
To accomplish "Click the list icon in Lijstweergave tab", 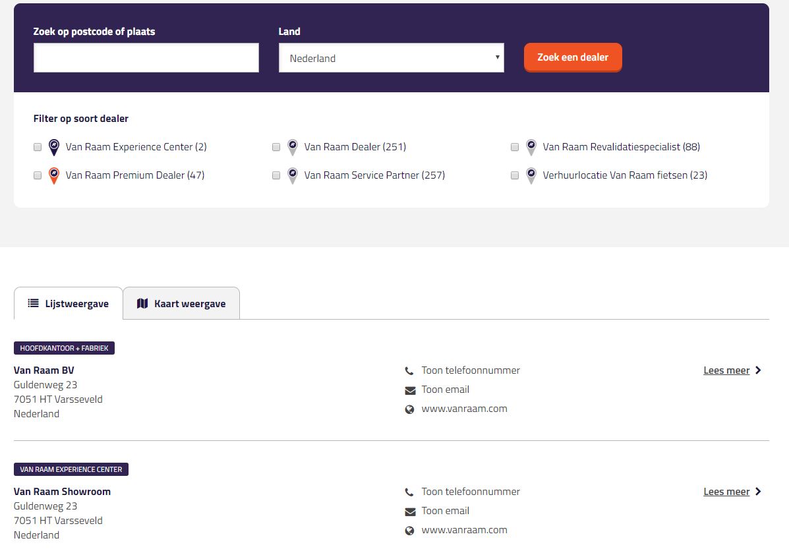I will (x=33, y=303).
